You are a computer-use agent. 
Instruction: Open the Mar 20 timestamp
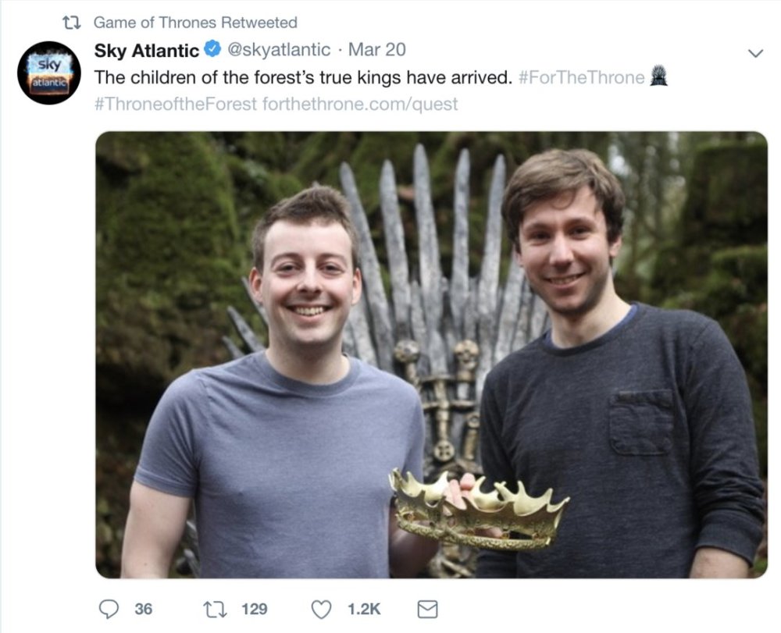point(377,50)
